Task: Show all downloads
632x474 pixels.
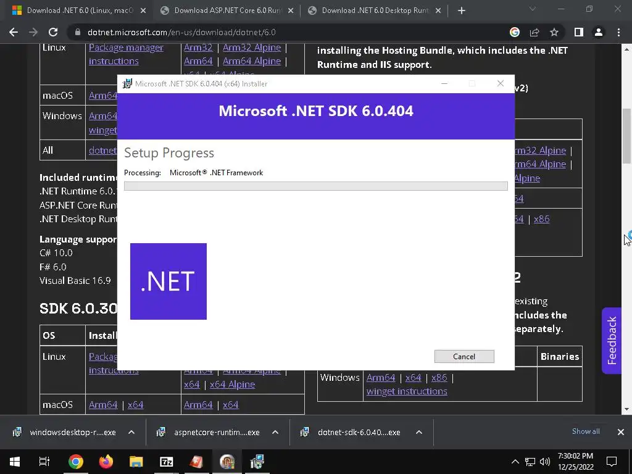Action: tap(586, 431)
